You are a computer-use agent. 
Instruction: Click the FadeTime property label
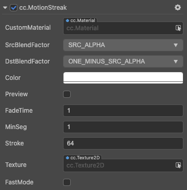(19, 111)
